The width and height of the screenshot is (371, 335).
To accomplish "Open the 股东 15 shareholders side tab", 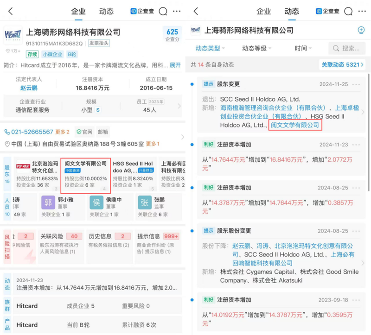I will [x=7, y=174].
